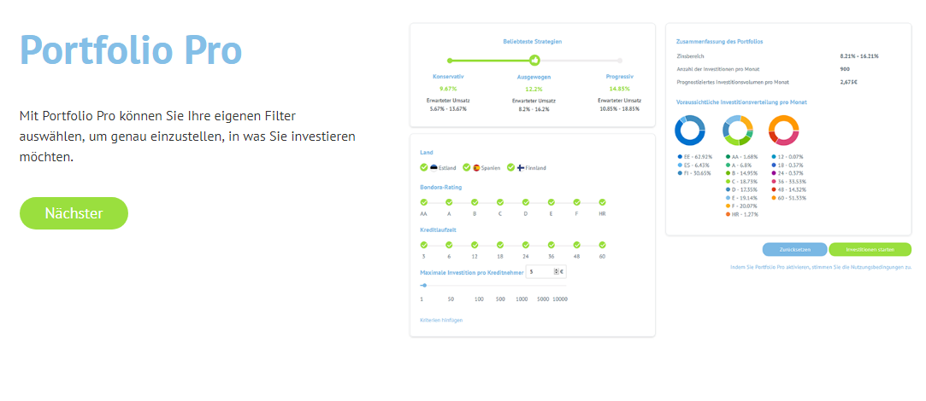Screen dimensions: 926x401
Task: Click the Estonia flag icon
Action: pyautogui.click(x=434, y=168)
